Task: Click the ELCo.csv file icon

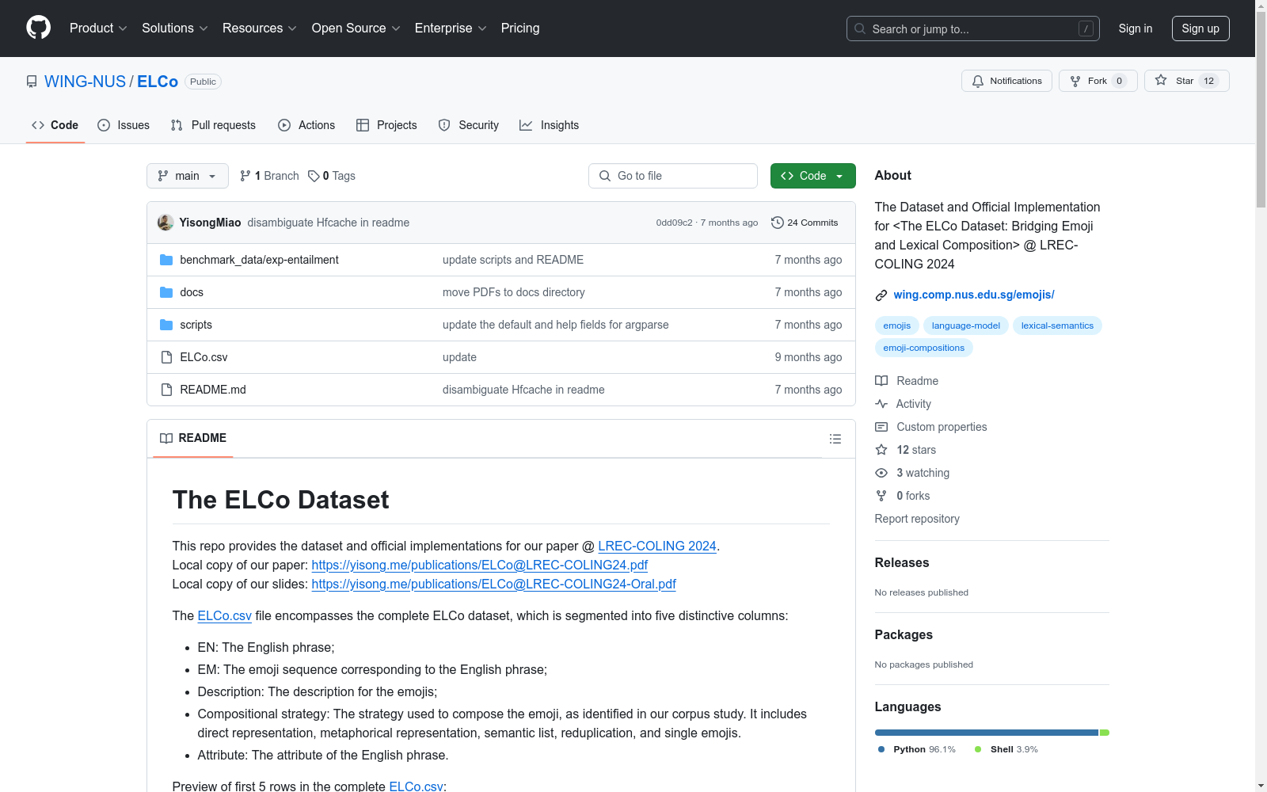Action: (x=166, y=357)
